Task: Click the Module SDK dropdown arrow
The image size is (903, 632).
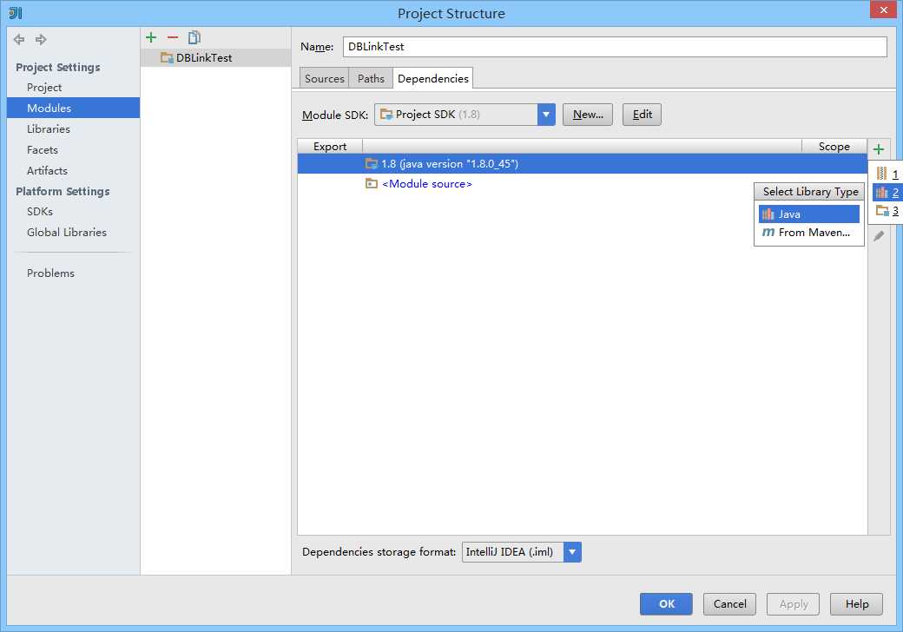Action: pyautogui.click(x=546, y=115)
